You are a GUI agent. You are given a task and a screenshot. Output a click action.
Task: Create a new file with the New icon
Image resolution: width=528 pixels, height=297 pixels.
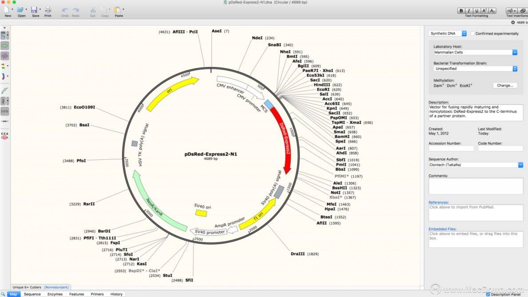[8, 10]
